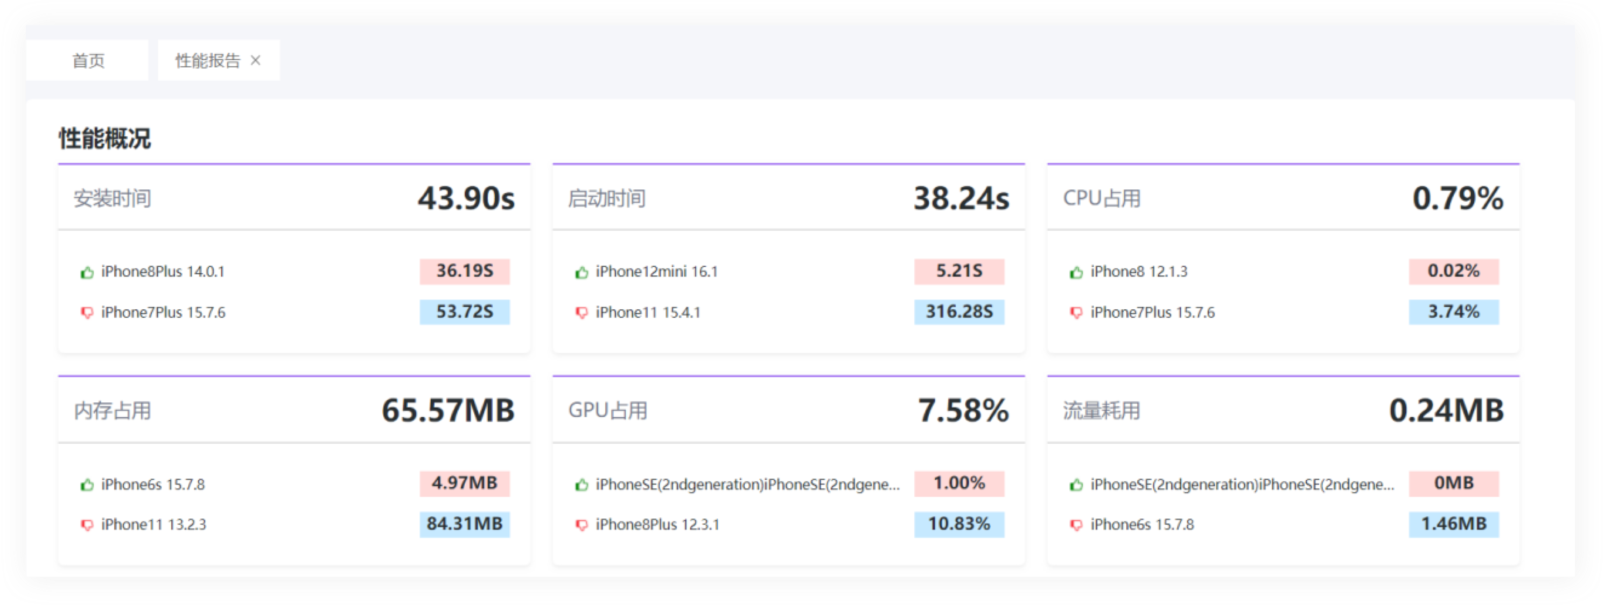
Task: Click thumbs-down icon next to iPhone11 15.4.1
Action: (581, 313)
